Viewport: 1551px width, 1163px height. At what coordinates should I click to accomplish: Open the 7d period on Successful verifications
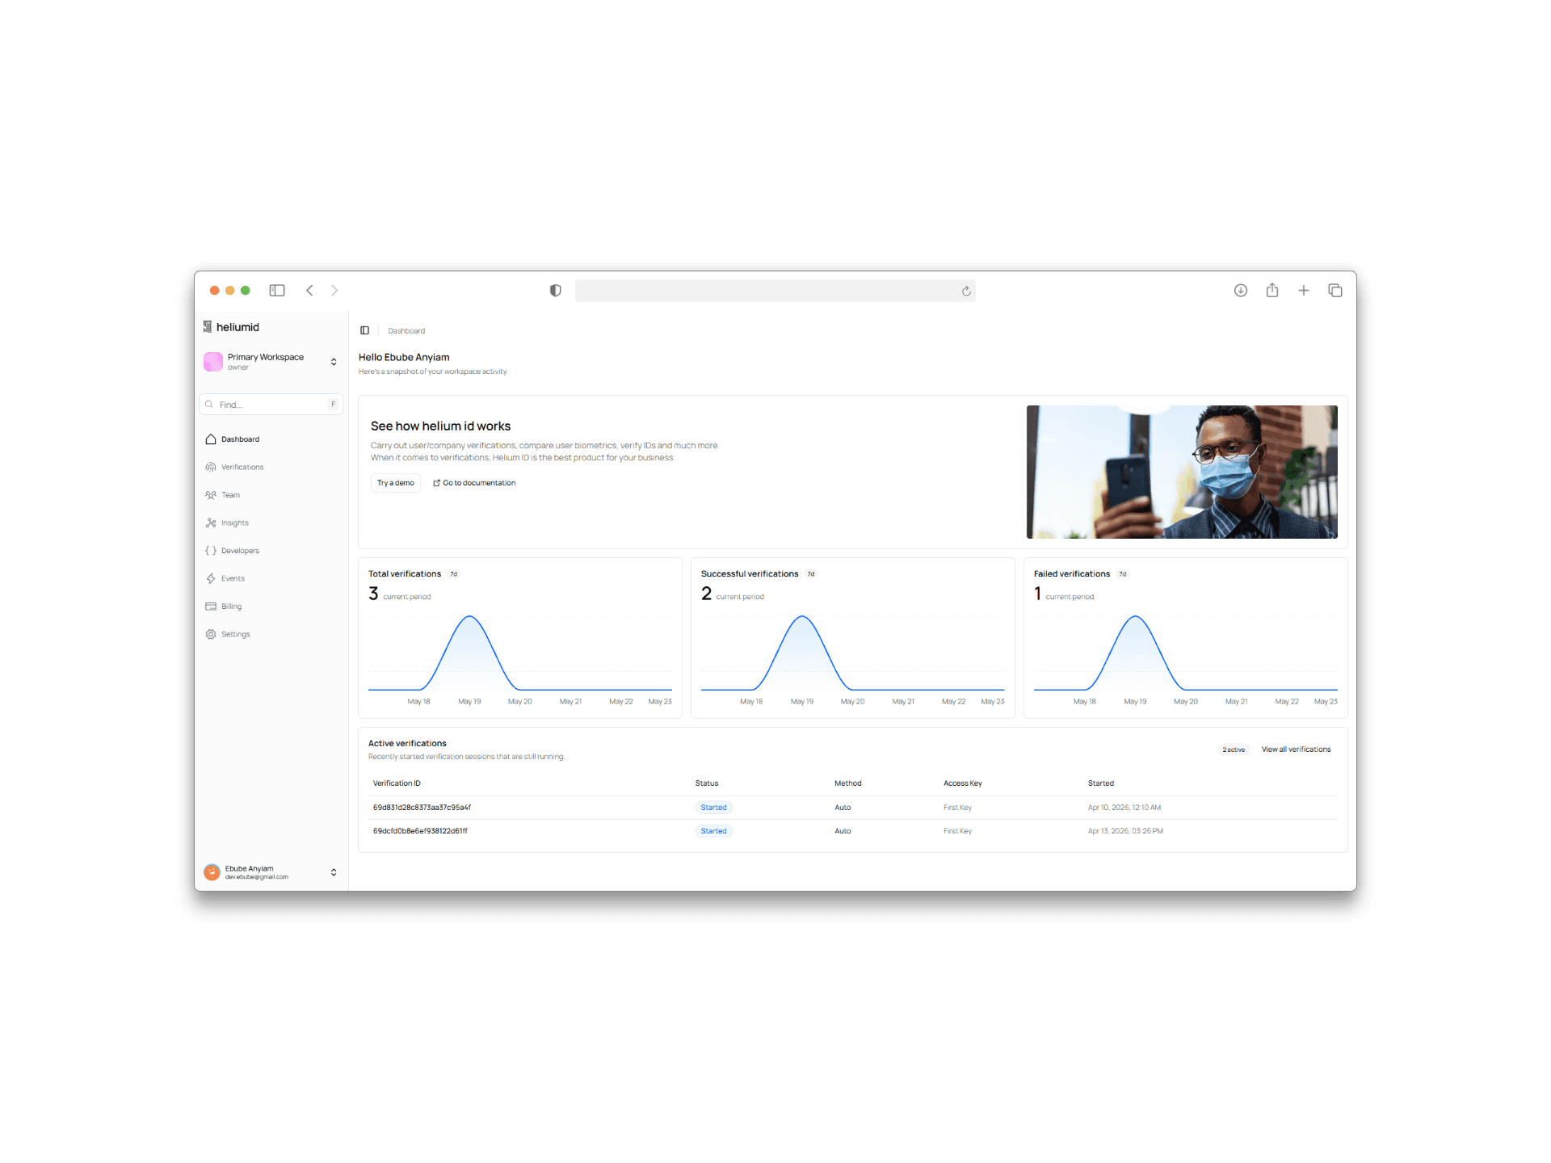pyautogui.click(x=811, y=574)
